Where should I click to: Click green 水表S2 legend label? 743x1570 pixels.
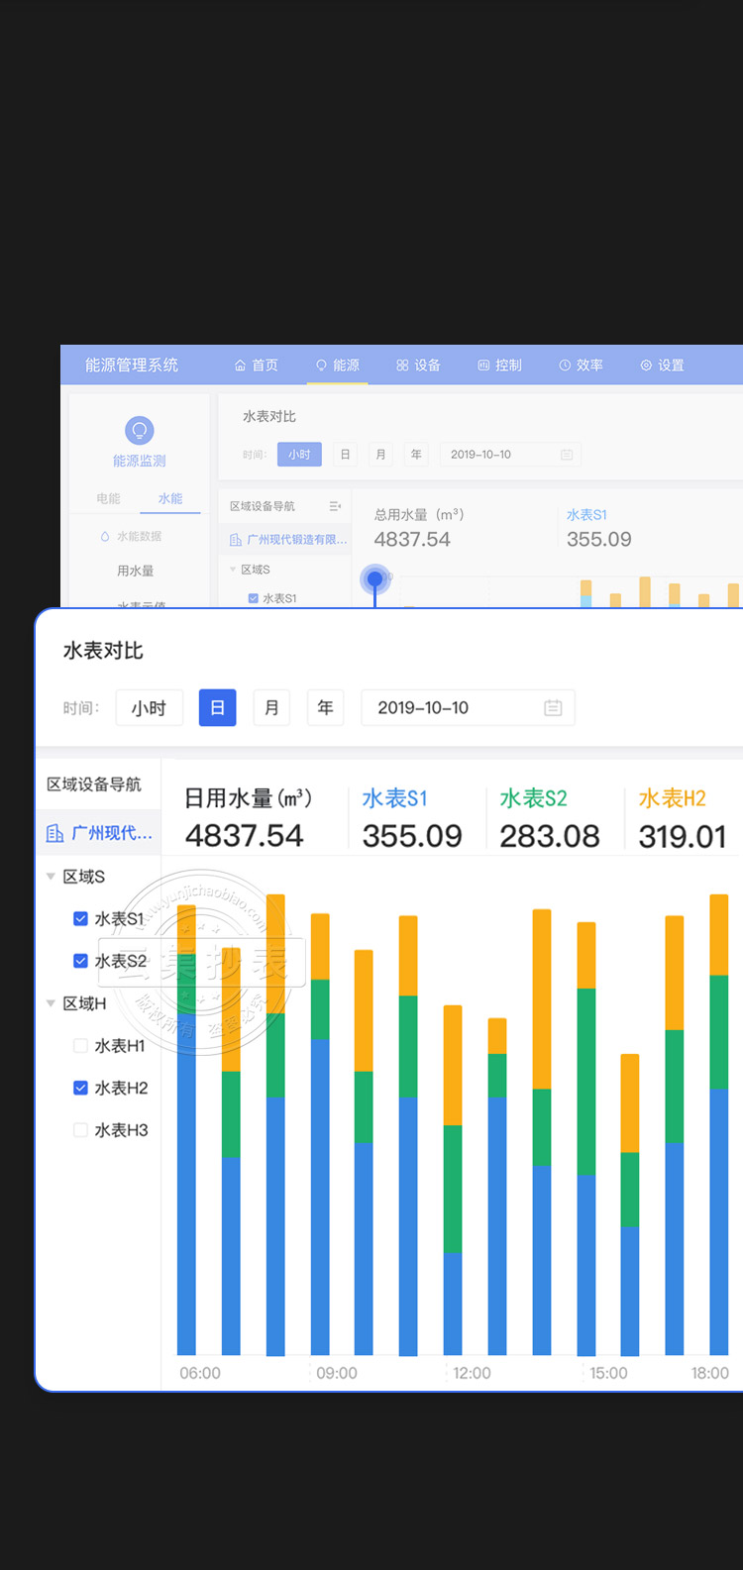pos(533,798)
